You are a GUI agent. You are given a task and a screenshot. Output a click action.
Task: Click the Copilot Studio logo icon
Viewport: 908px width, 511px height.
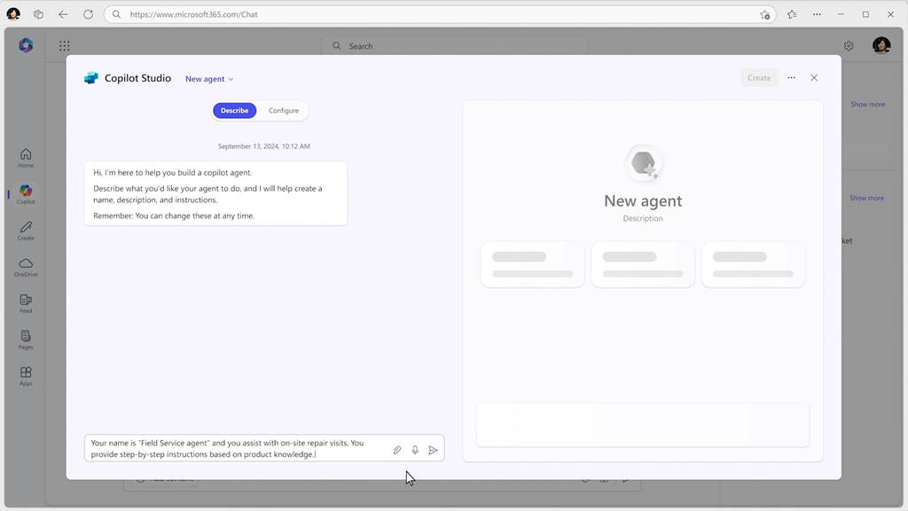click(x=91, y=78)
